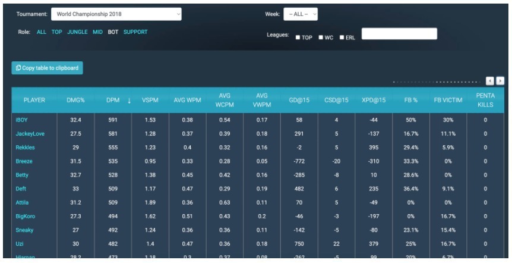Click JackeyLove's GD@15 value 291

299,134
